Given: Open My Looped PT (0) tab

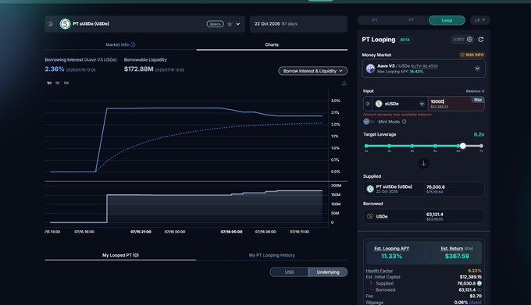Looking at the screenshot, I should click(x=120, y=255).
